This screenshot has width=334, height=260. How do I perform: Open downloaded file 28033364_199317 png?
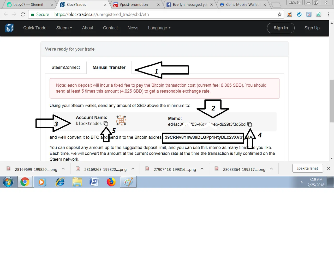pos(244,170)
